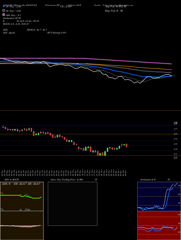Click the 'CL: 2.49' closing price label

66,7
